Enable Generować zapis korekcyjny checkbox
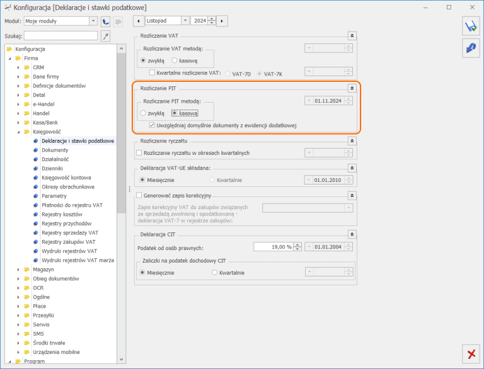The image size is (484, 369). tap(139, 195)
